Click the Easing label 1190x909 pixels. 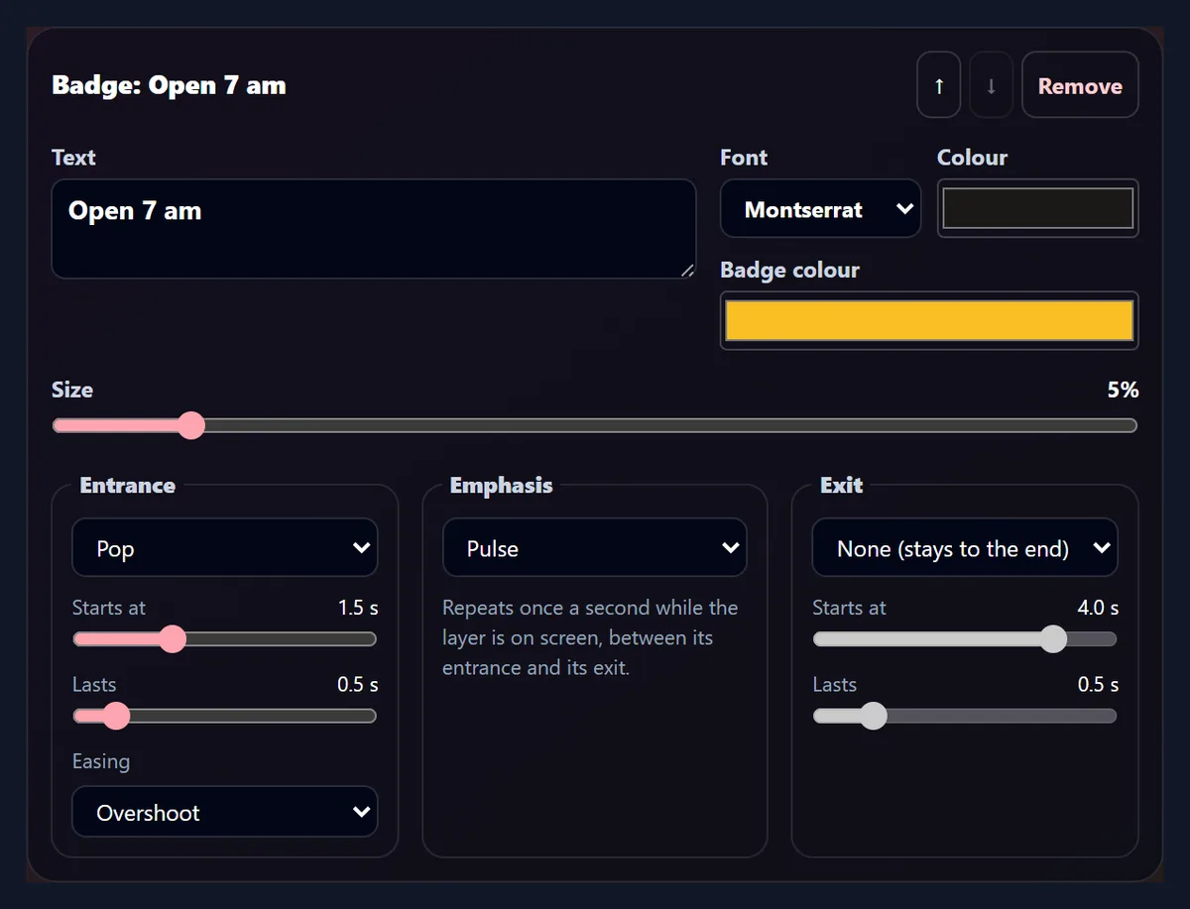[x=101, y=761]
